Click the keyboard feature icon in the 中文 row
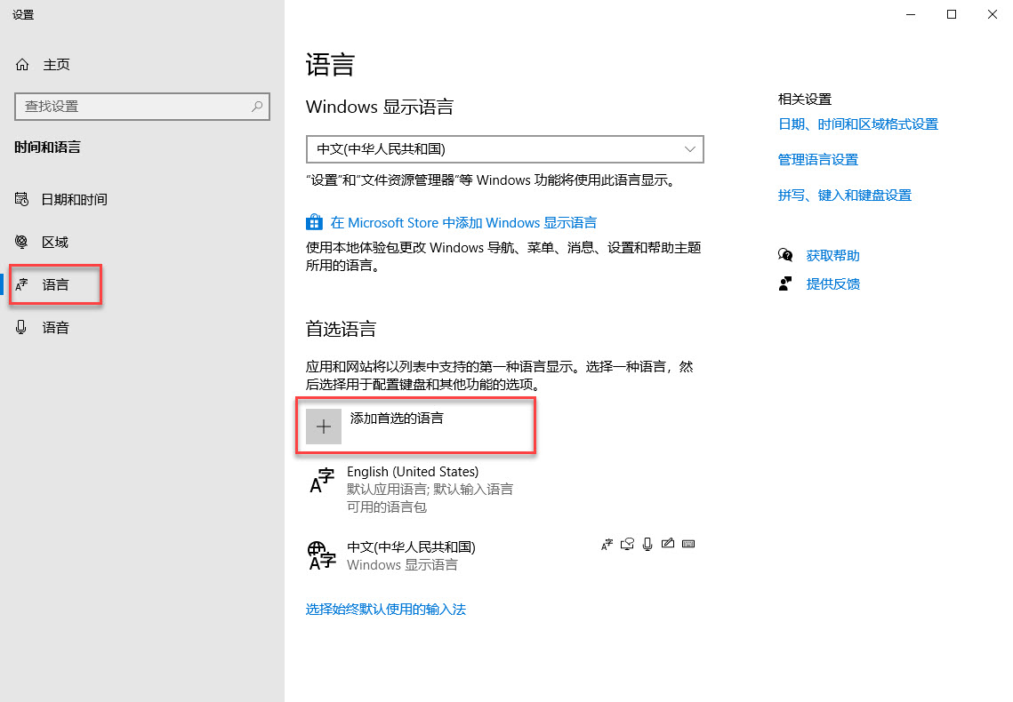 pyautogui.click(x=688, y=544)
